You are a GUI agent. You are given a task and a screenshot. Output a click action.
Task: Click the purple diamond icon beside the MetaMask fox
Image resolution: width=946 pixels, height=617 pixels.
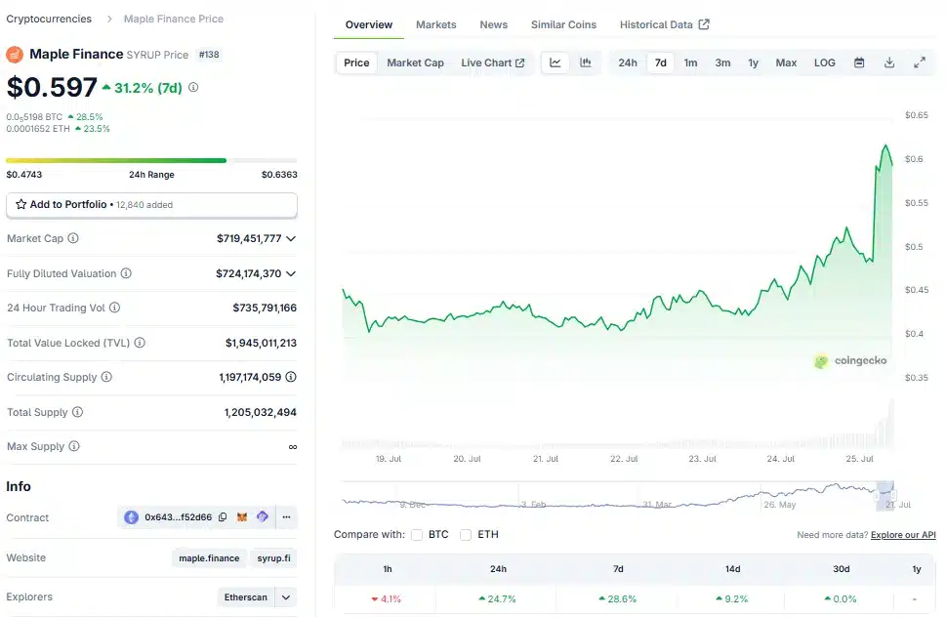click(x=263, y=516)
